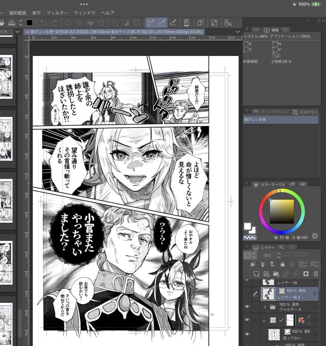Open the palette color change dropdown
The width and height of the screenshot is (326, 346).
(x=250, y=255)
